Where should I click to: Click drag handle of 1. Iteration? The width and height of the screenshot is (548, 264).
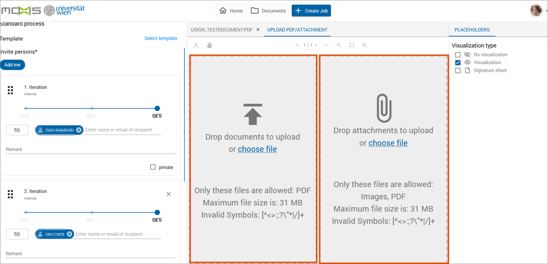11,90
